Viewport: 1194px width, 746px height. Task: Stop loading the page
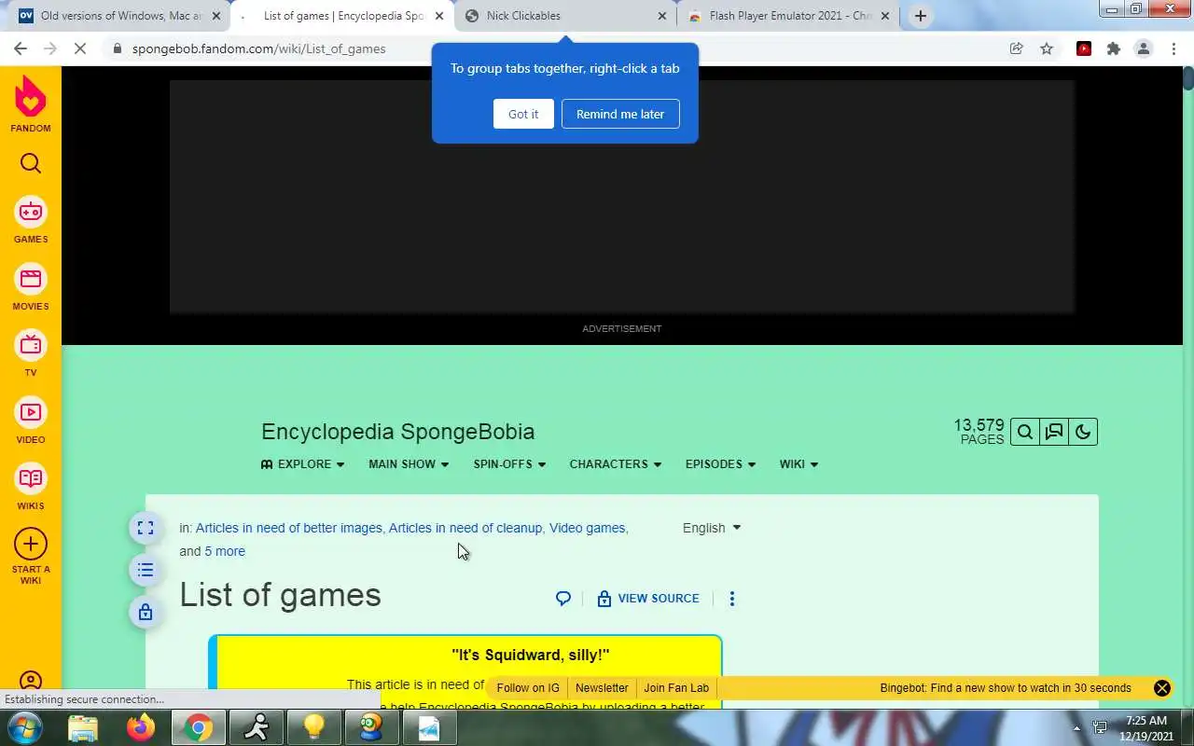[x=80, y=48]
